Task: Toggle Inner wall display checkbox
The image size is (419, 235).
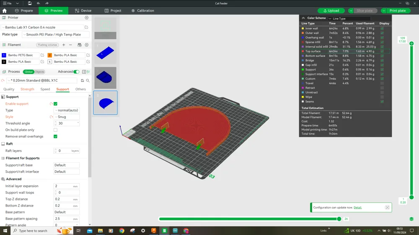Action: [x=382, y=28]
